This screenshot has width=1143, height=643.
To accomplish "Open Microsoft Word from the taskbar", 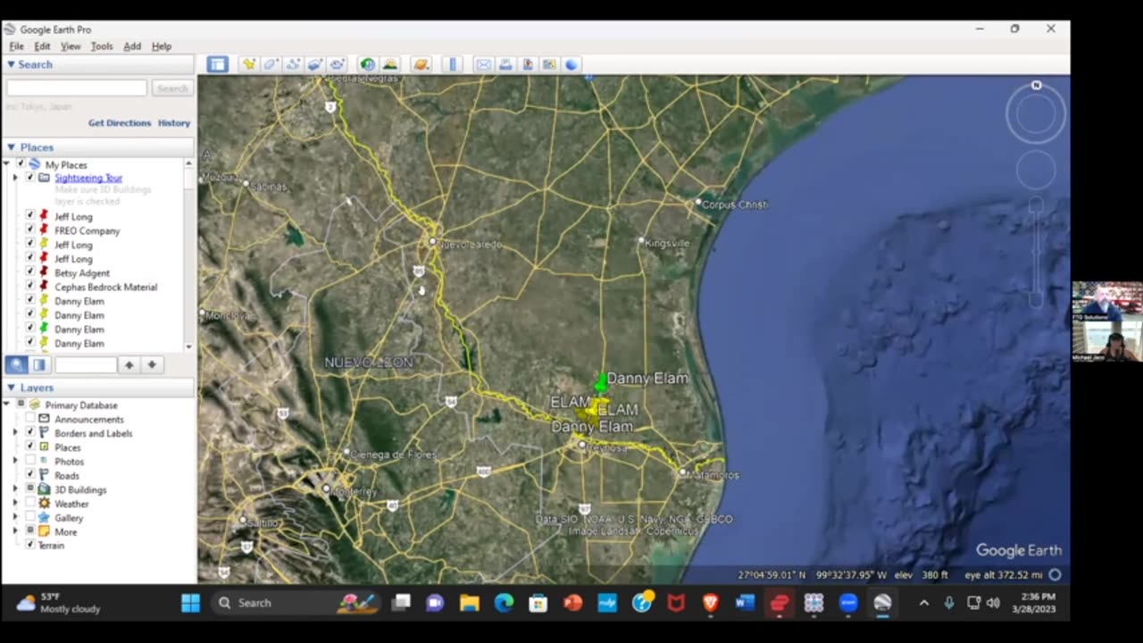I will 745,603.
